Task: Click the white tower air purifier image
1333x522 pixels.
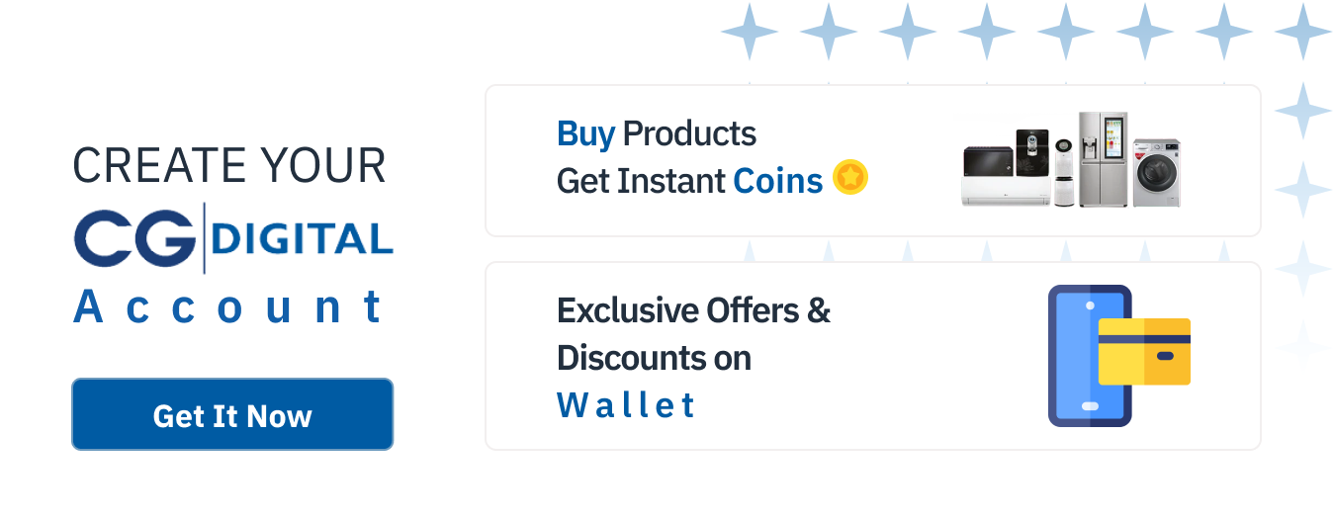Action: click(x=1063, y=173)
